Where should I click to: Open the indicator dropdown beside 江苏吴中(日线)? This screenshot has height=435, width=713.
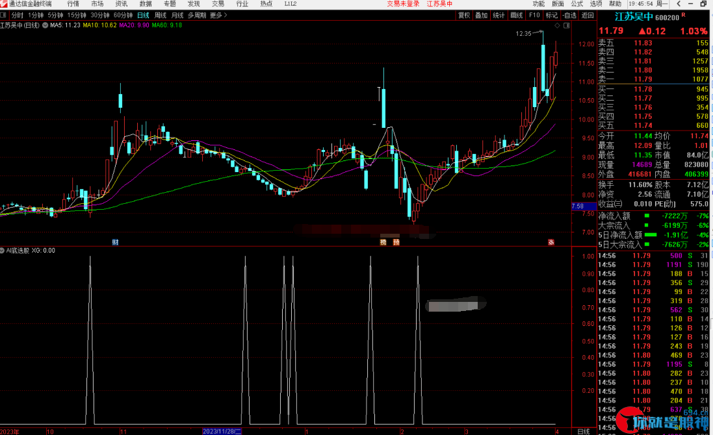[x=45, y=25]
